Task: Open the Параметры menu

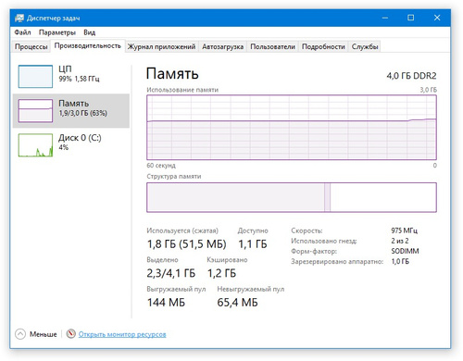Action: coord(57,32)
